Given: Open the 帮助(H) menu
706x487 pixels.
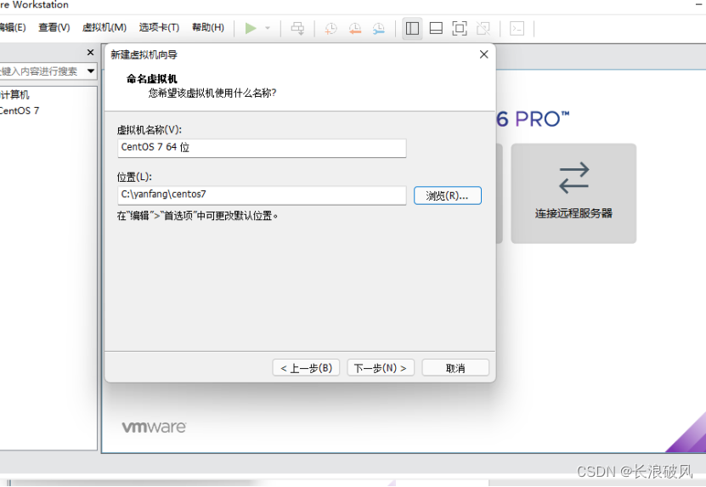Looking at the screenshot, I should (x=208, y=27).
